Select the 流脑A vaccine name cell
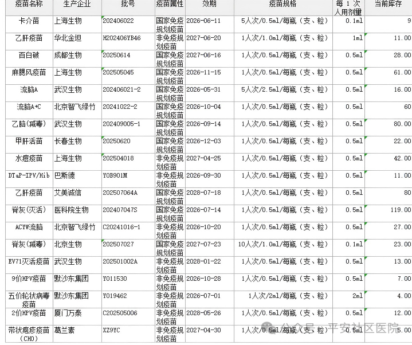Image resolution: width=412 pixels, height=345 pixels. (29, 93)
